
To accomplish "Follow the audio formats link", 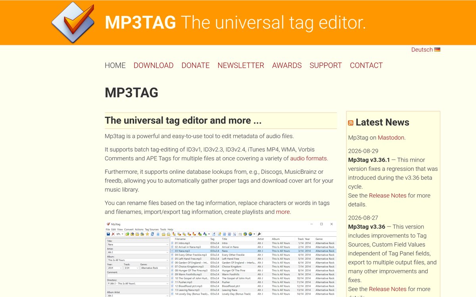I will (309, 158).
